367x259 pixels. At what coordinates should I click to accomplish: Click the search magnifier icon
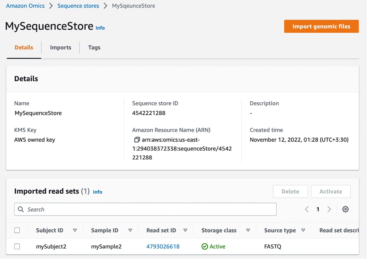coord(21,209)
